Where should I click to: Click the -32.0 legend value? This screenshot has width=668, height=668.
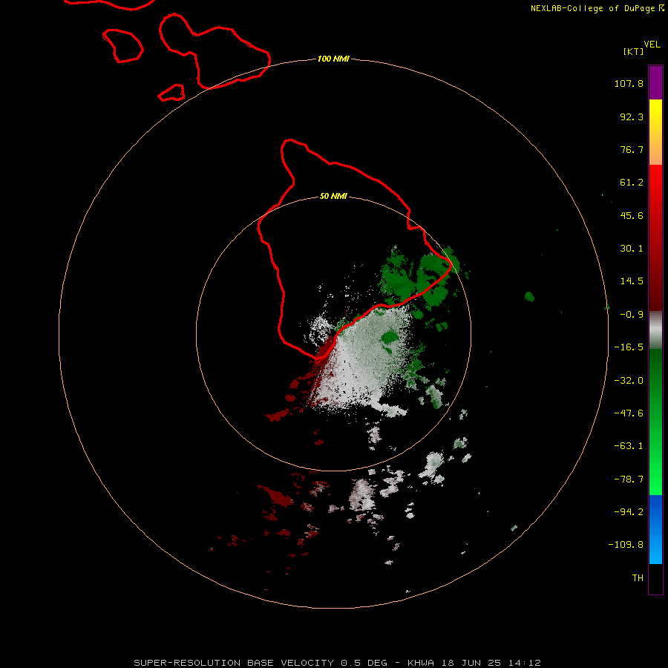coord(629,381)
